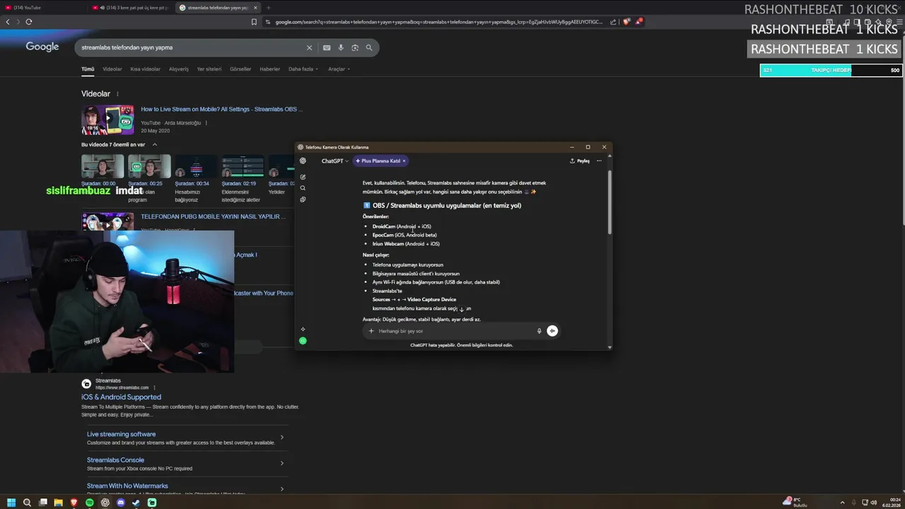Bookmark this page from address bar
Image resolution: width=905 pixels, height=509 pixels.
(x=254, y=22)
